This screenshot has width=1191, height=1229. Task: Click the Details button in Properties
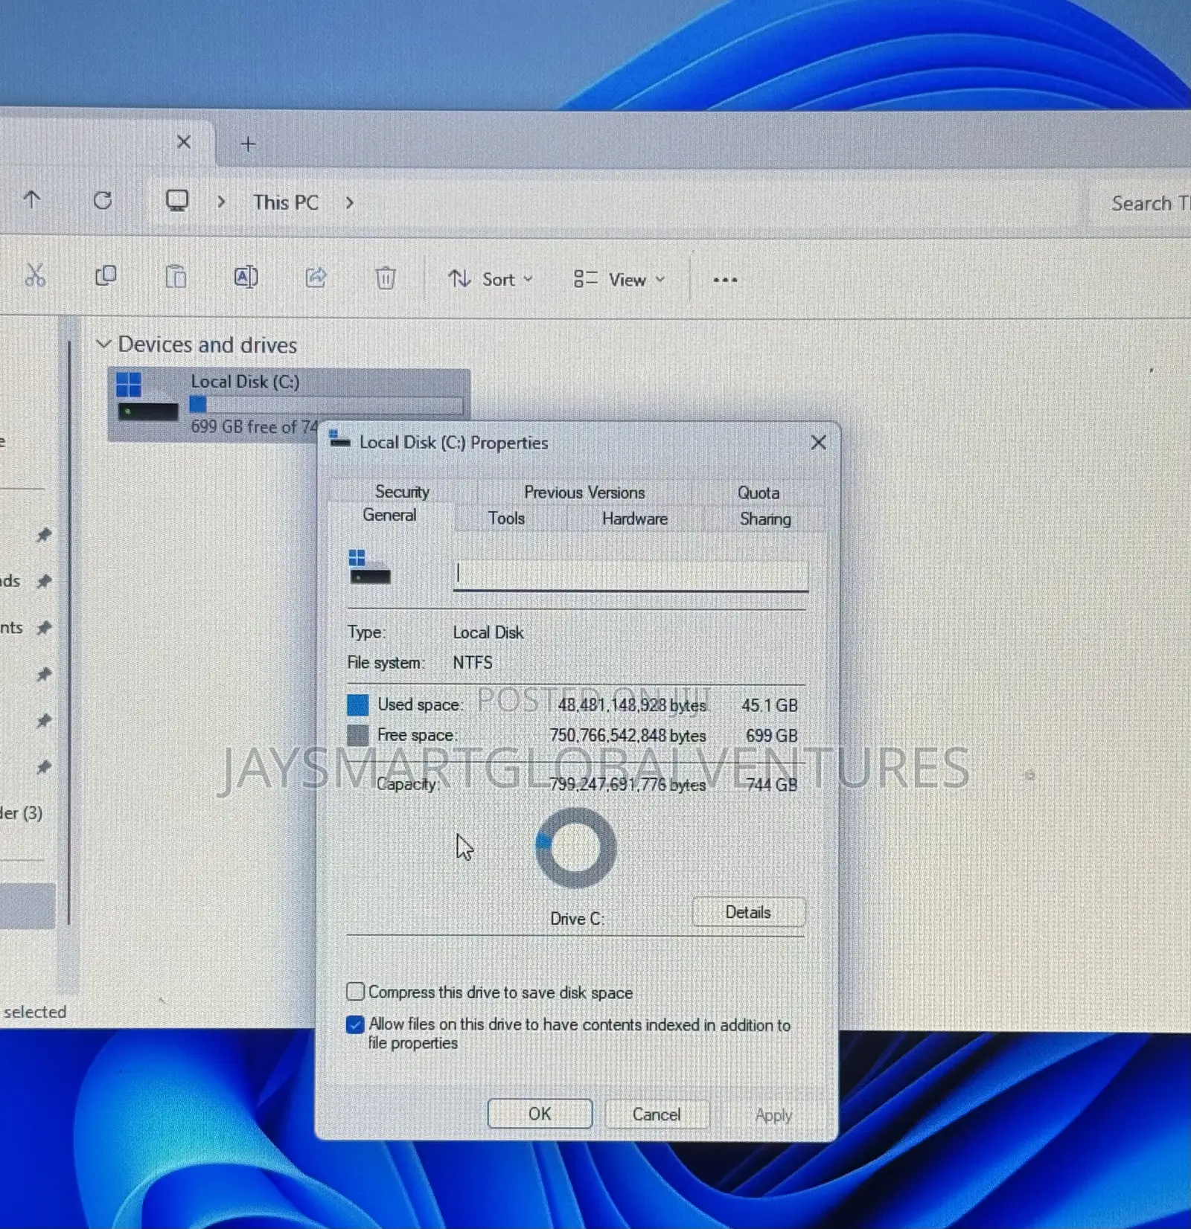pyautogui.click(x=748, y=912)
